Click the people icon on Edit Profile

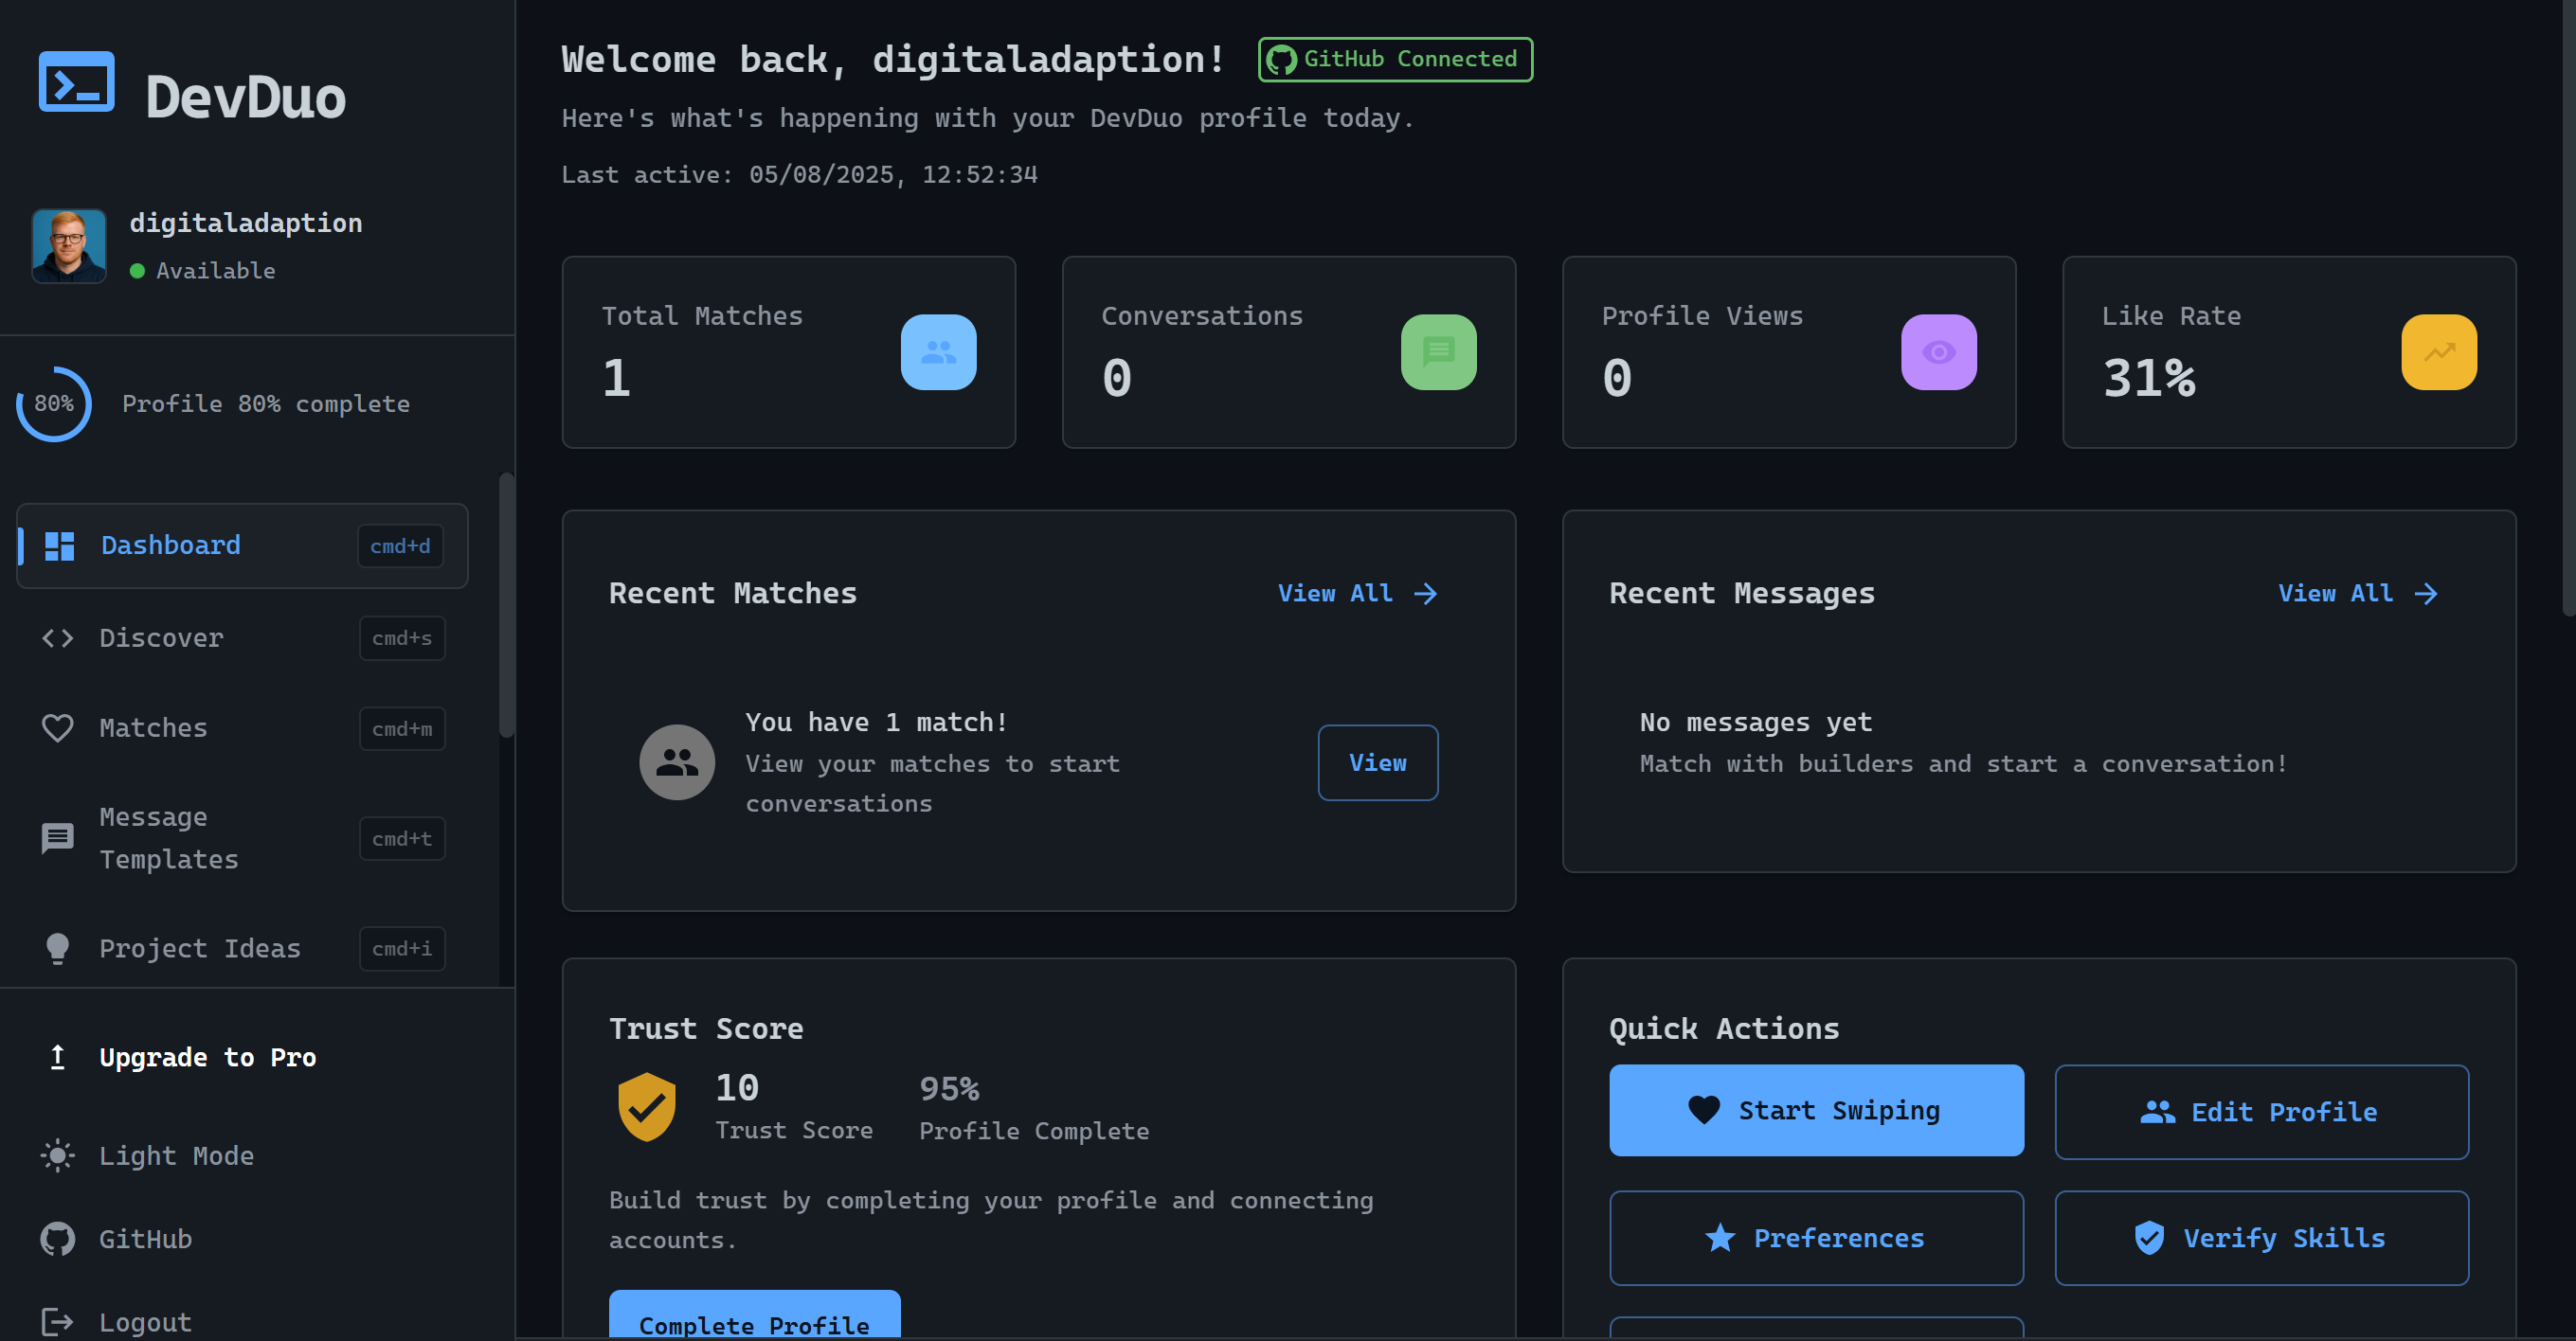pyautogui.click(x=2157, y=1112)
